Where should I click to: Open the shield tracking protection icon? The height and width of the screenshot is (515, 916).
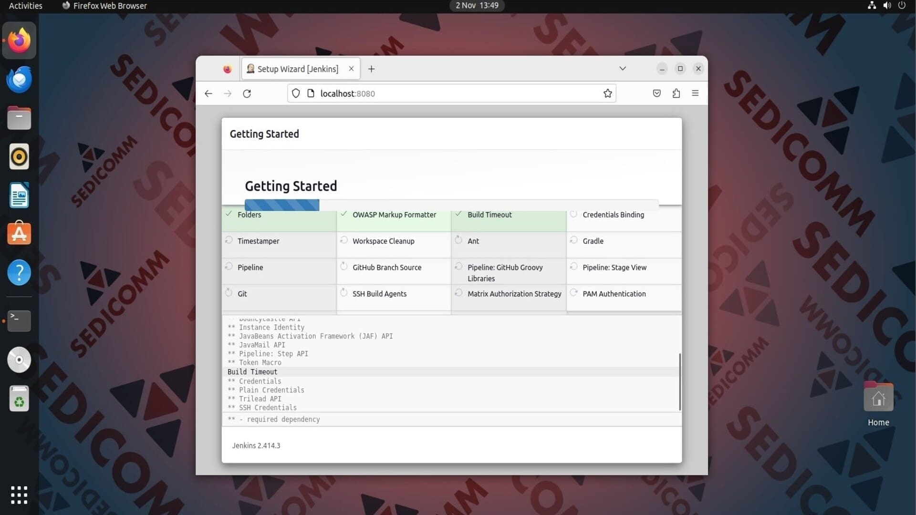pos(296,93)
